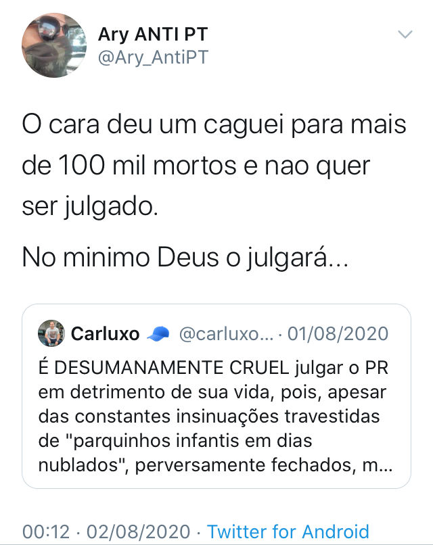Click the truncated @carluxo... handle
The width and height of the screenshot is (433, 545).
[x=226, y=333]
